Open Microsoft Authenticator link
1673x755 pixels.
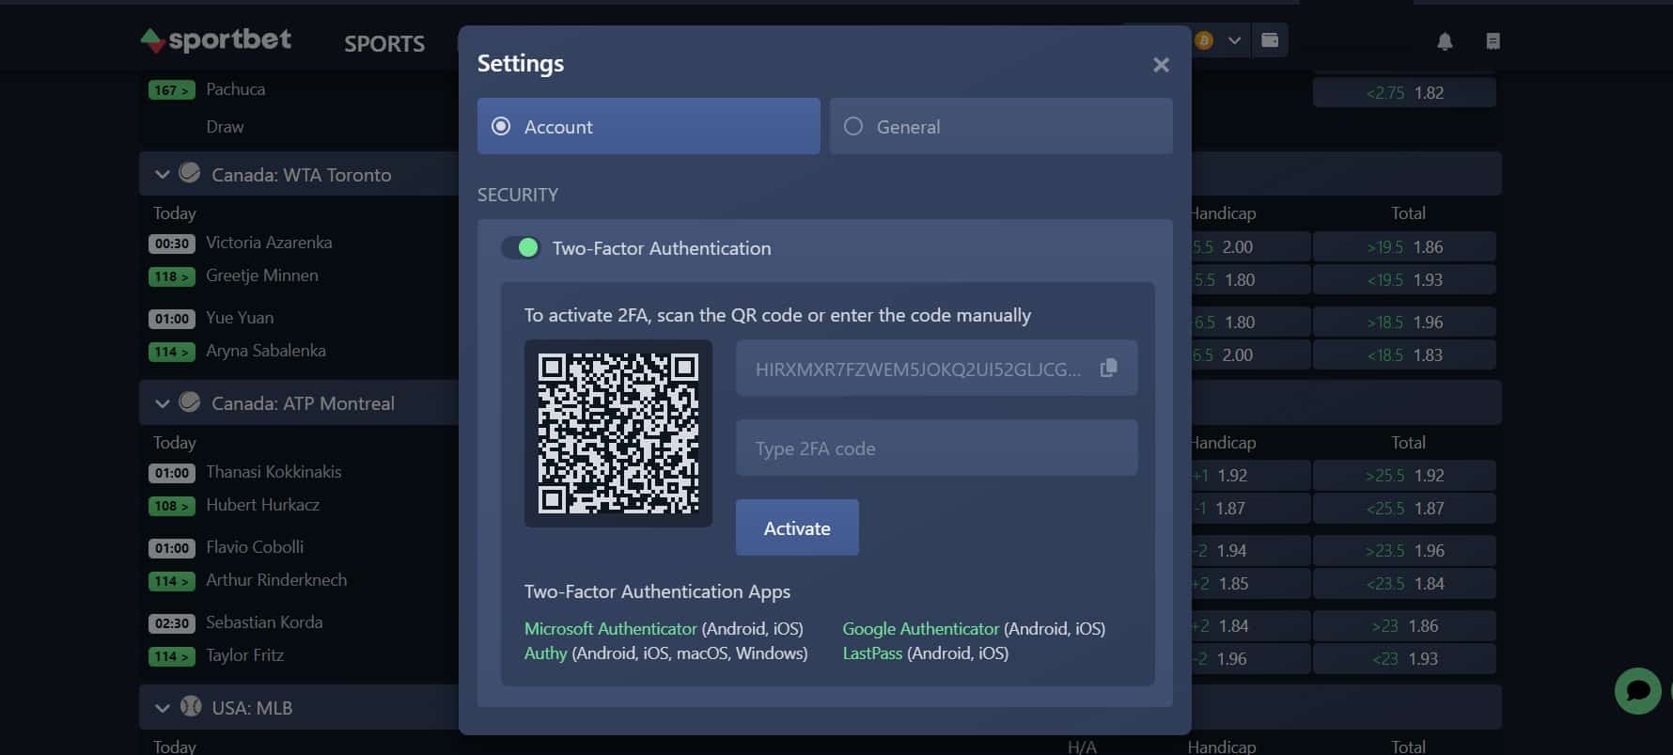click(x=610, y=628)
